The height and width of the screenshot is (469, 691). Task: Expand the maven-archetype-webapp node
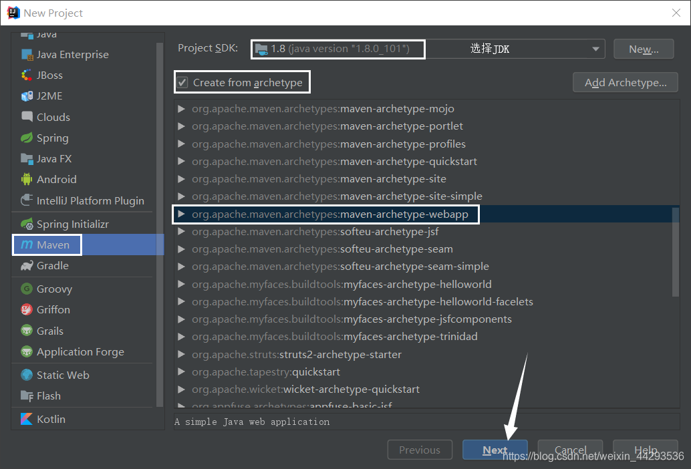click(x=181, y=214)
